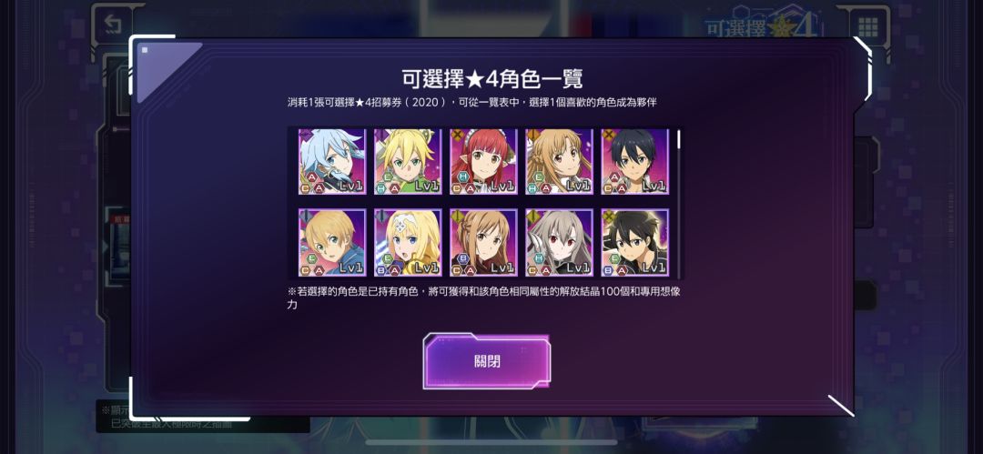Choose Eugeo with blue uniform
983x454 pixels.
coord(332,243)
